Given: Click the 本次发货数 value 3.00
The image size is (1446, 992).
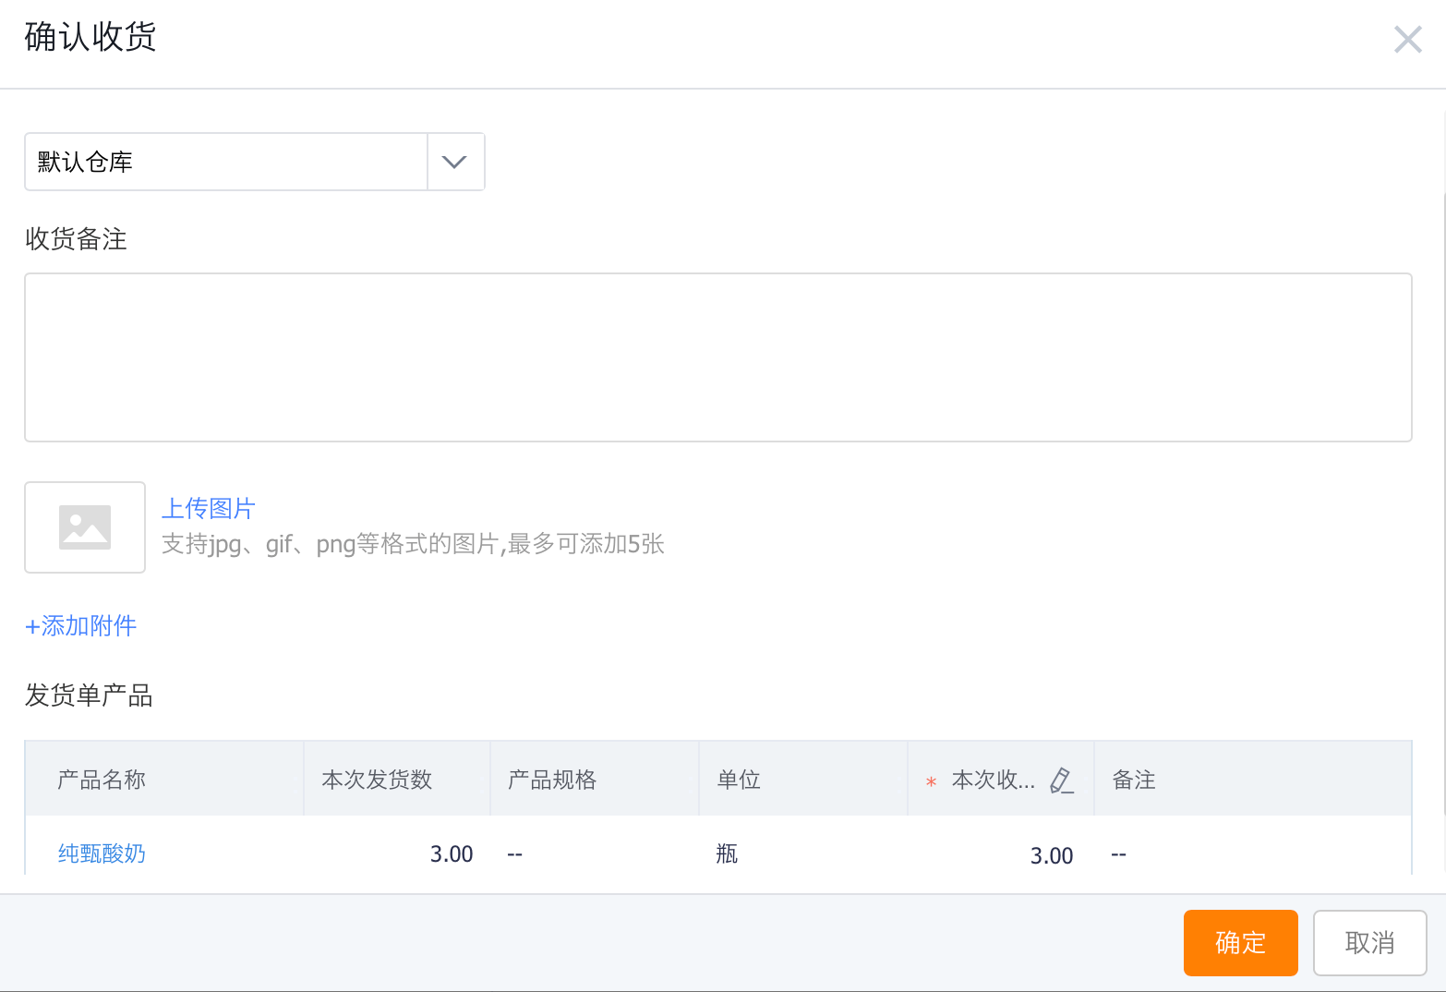Looking at the screenshot, I should click(452, 853).
